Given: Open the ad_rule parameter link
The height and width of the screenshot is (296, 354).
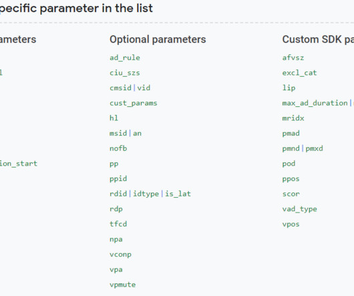Looking at the screenshot, I should [x=125, y=57].
